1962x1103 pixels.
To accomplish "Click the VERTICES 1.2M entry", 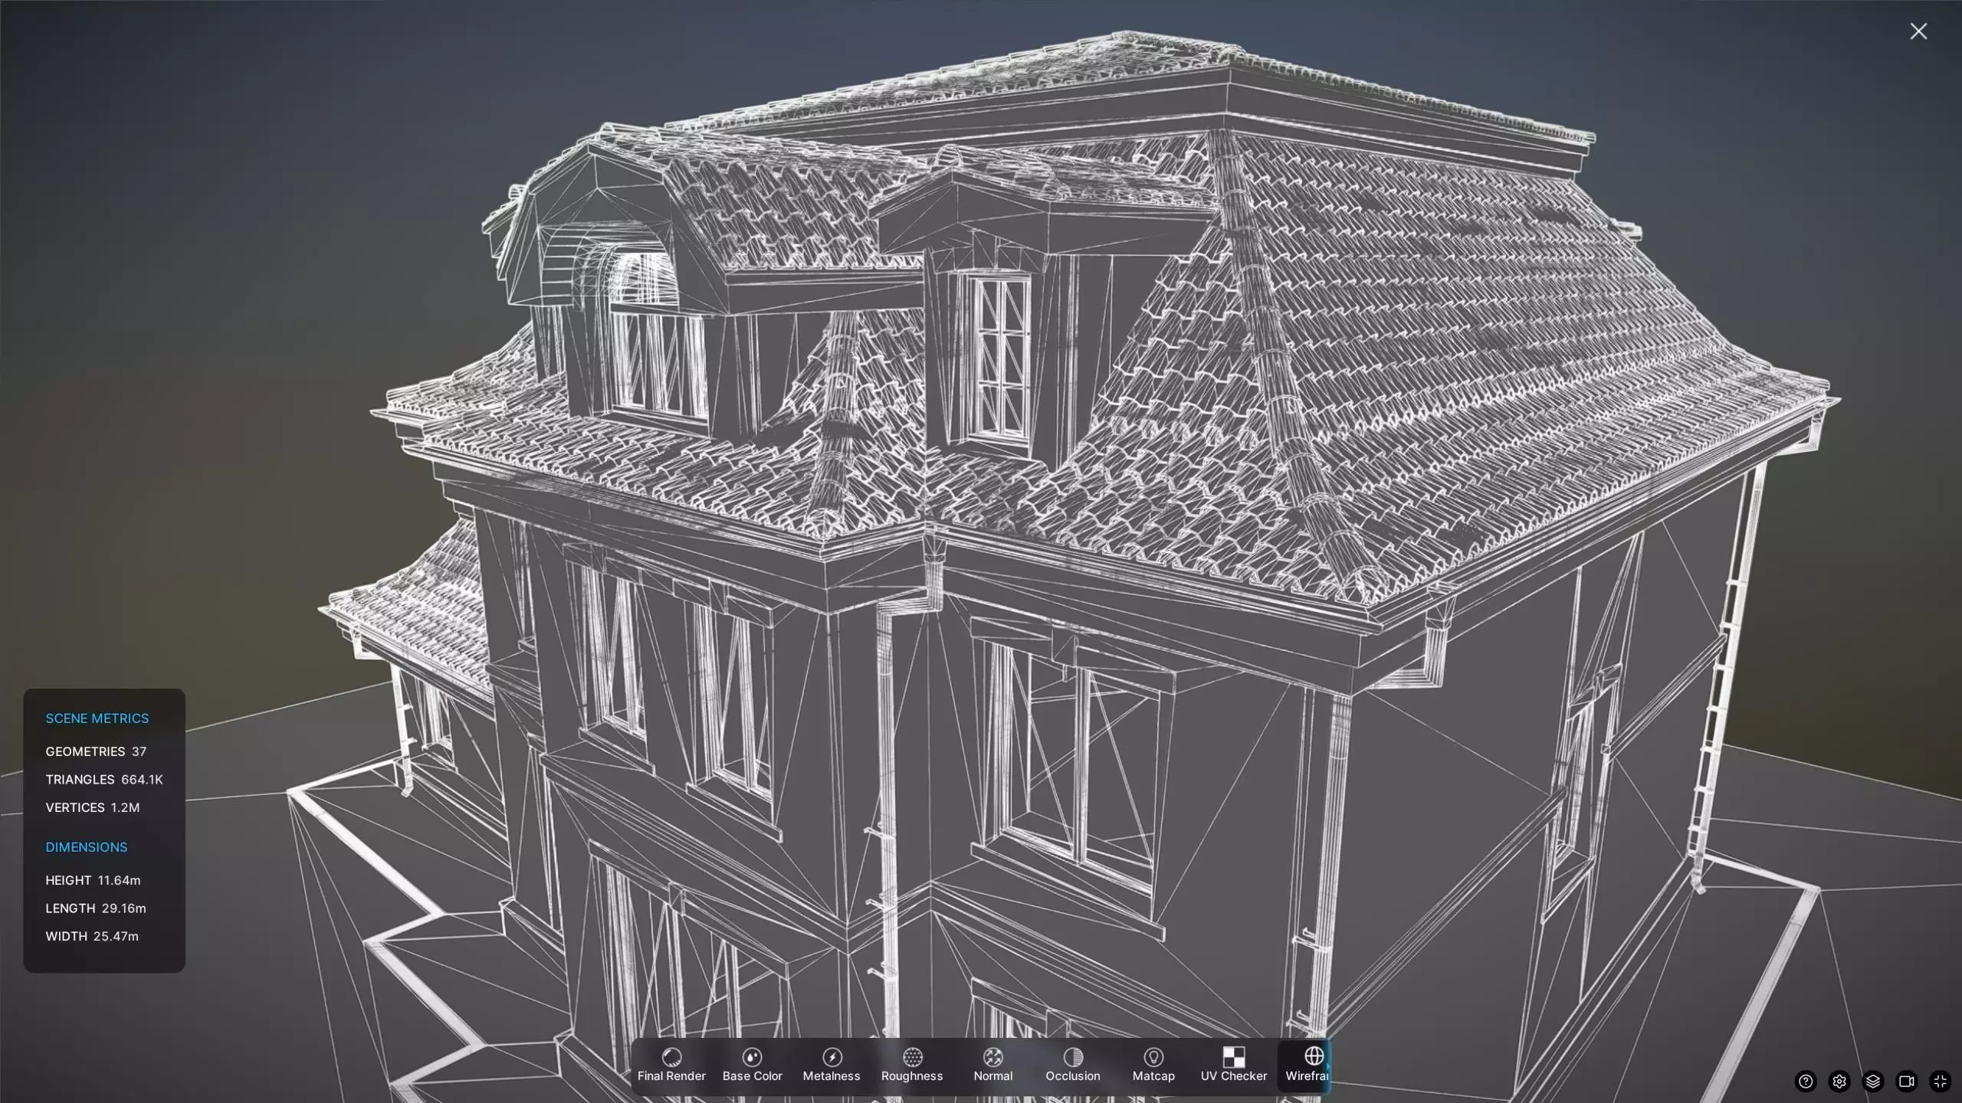I will pos(93,807).
